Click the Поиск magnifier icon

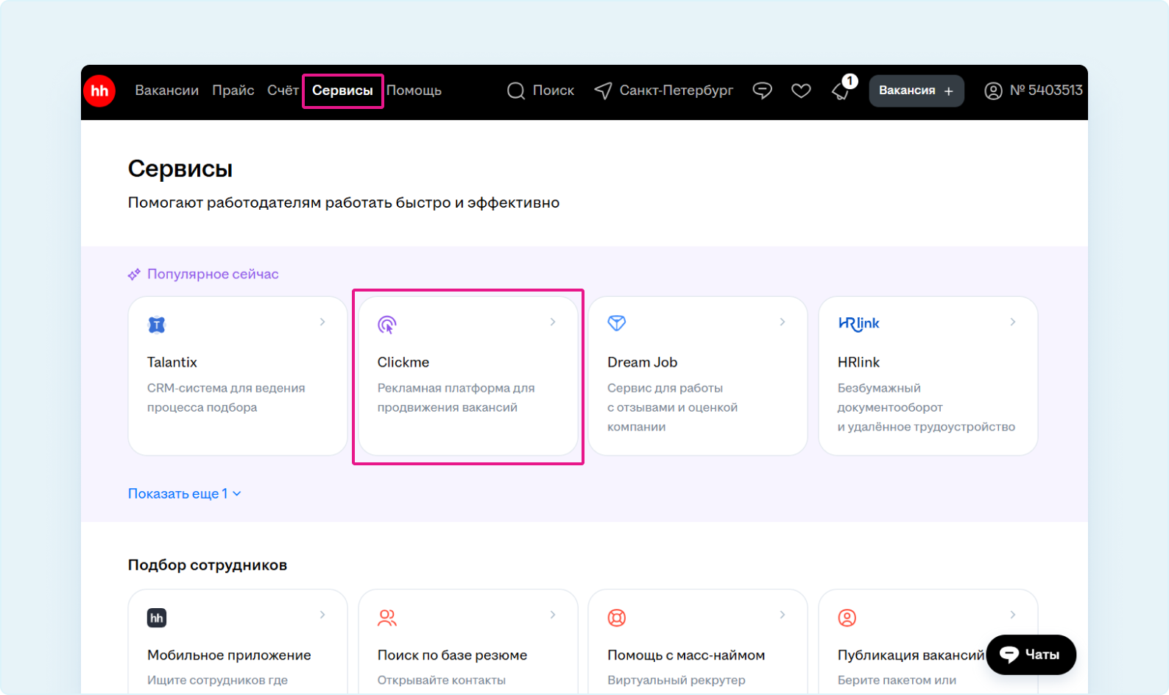click(x=516, y=91)
